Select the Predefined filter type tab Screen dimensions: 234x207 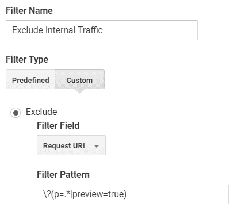point(30,79)
